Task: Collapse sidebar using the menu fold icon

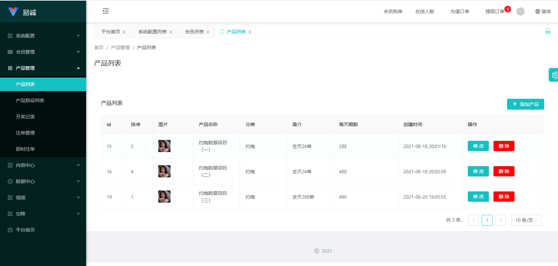Action: tap(106, 11)
